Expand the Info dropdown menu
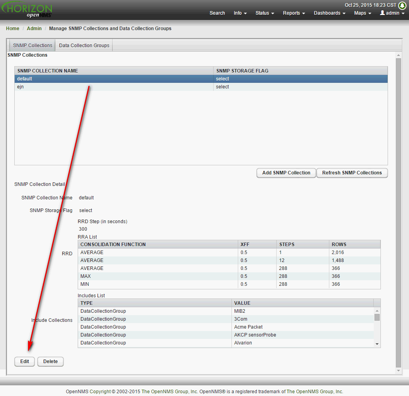This screenshot has width=409, height=396. pyautogui.click(x=240, y=13)
